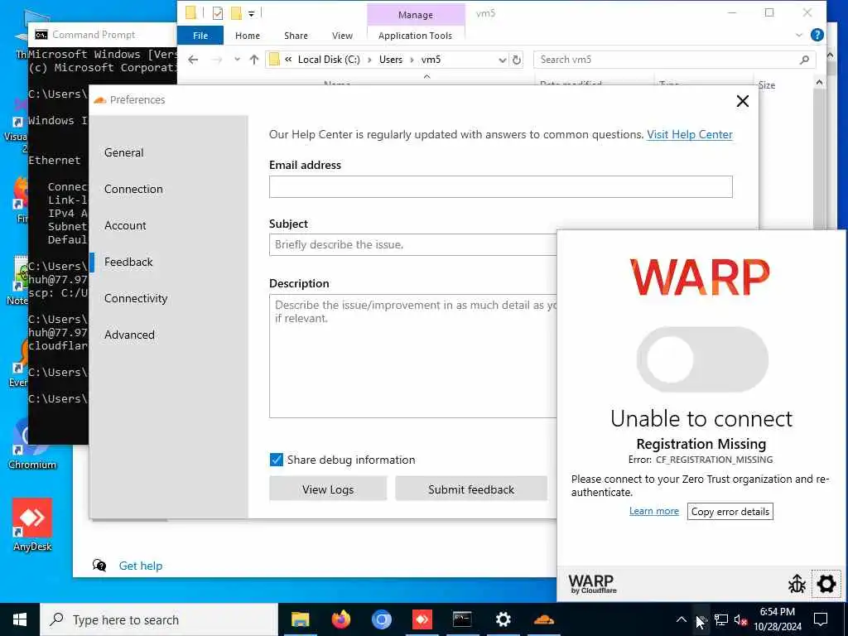
Task: Open Share tab in File Explorer
Action: click(296, 36)
